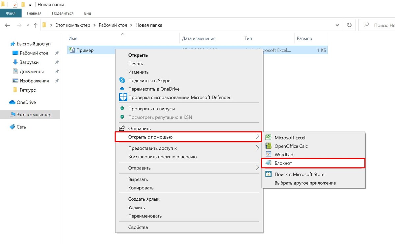Click the 'Новая папка' breadcrumb in address bar
Screen dimensions: 395x244
[x=149, y=25]
